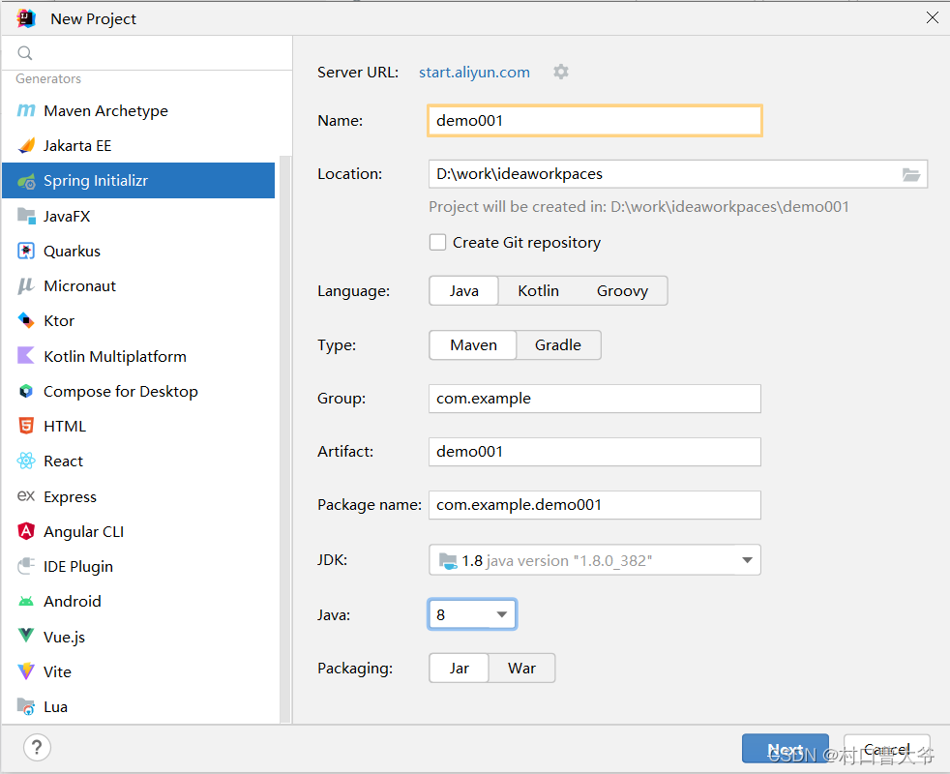Close the New Project dialog

933,18
